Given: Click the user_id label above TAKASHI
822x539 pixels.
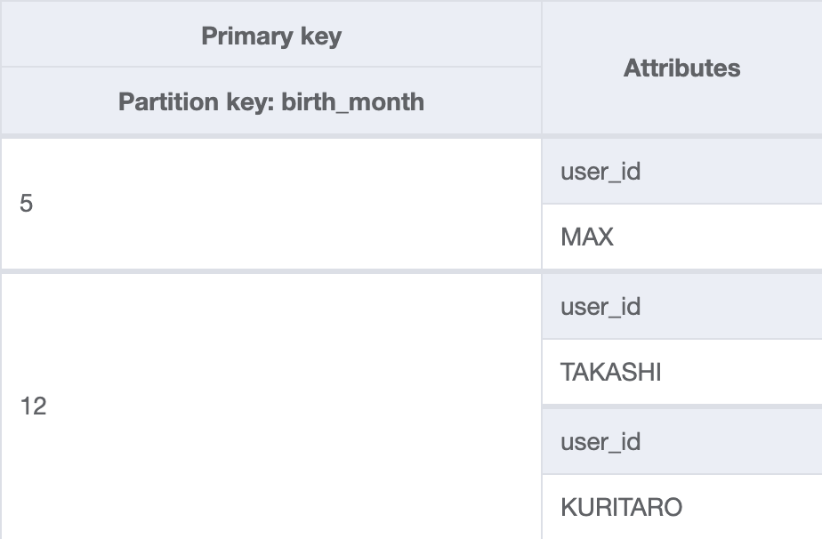Looking at the screenshot, I should click(x=600, y=307).
